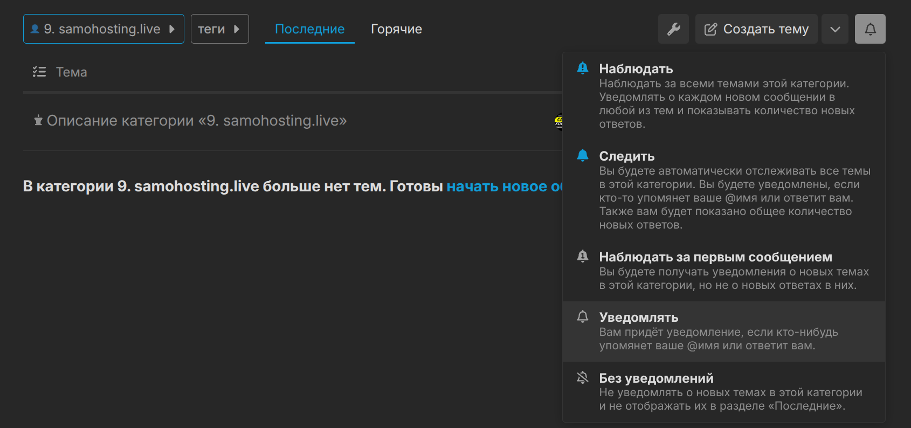Switch to the Горячие tab
Viewport: 911px width, 428px height.
tap(396, 29)
